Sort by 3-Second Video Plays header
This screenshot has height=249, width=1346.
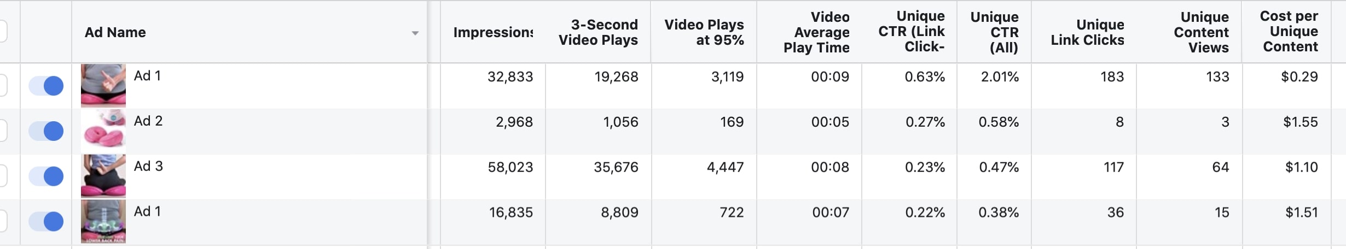(598, 33)
